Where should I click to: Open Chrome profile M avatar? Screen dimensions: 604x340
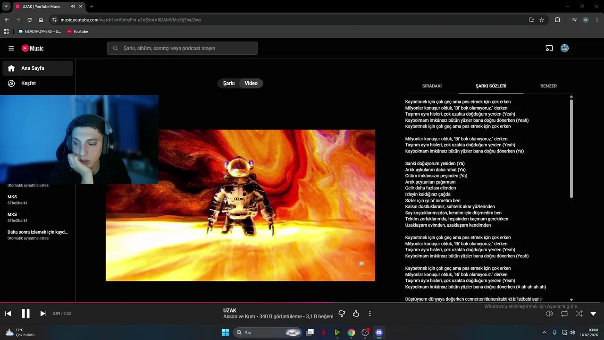[586, 20]
